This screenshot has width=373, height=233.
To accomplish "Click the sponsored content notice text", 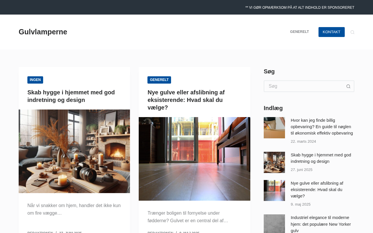I will point(300,8).
